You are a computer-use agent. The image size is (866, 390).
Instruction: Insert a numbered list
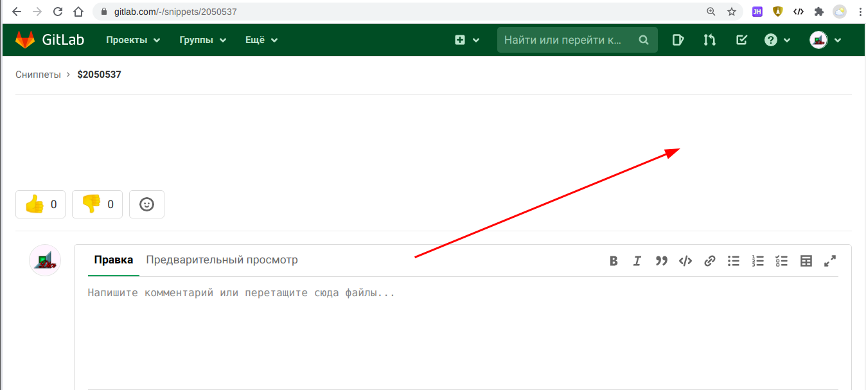(758, 261)
